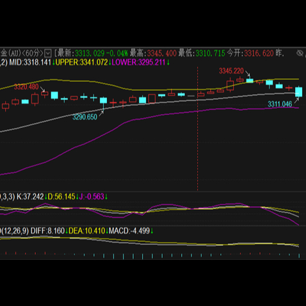Click the 3345.220 high price label
The height and width of the screenshot is (306, 306).
tap(231, 71)
